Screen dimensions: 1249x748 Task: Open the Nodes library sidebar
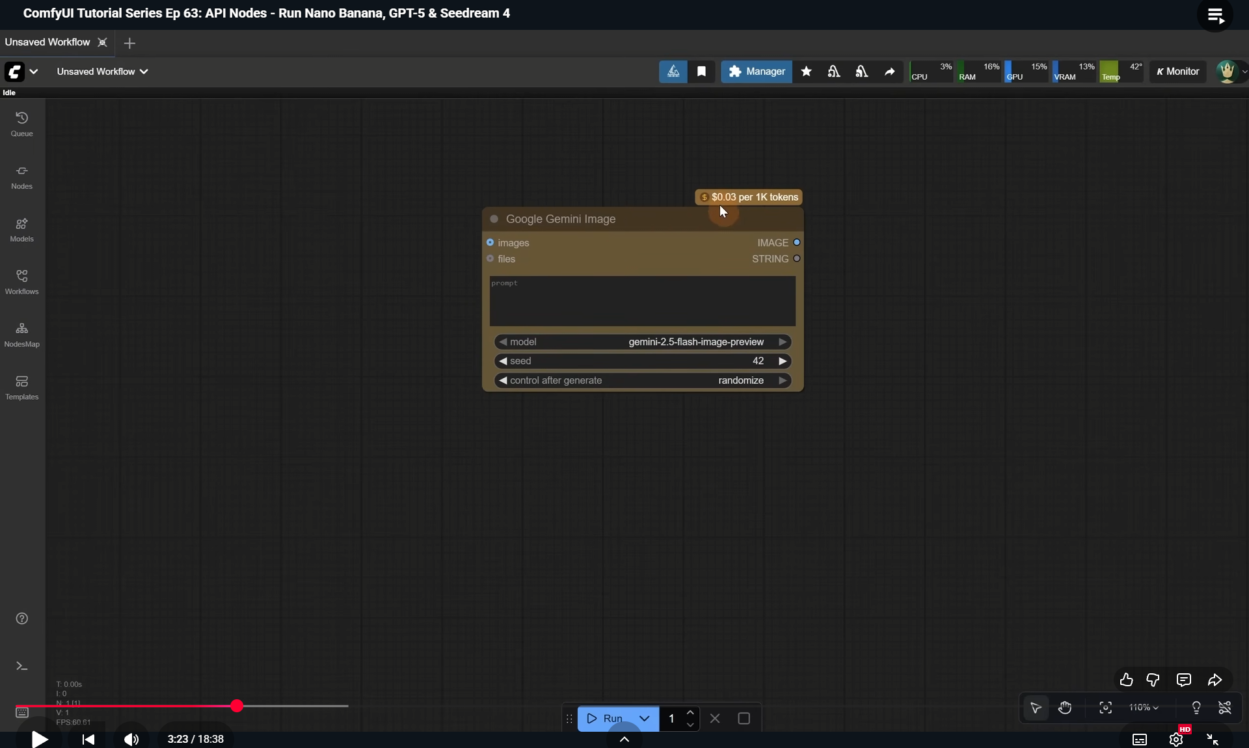click(21, 176)
